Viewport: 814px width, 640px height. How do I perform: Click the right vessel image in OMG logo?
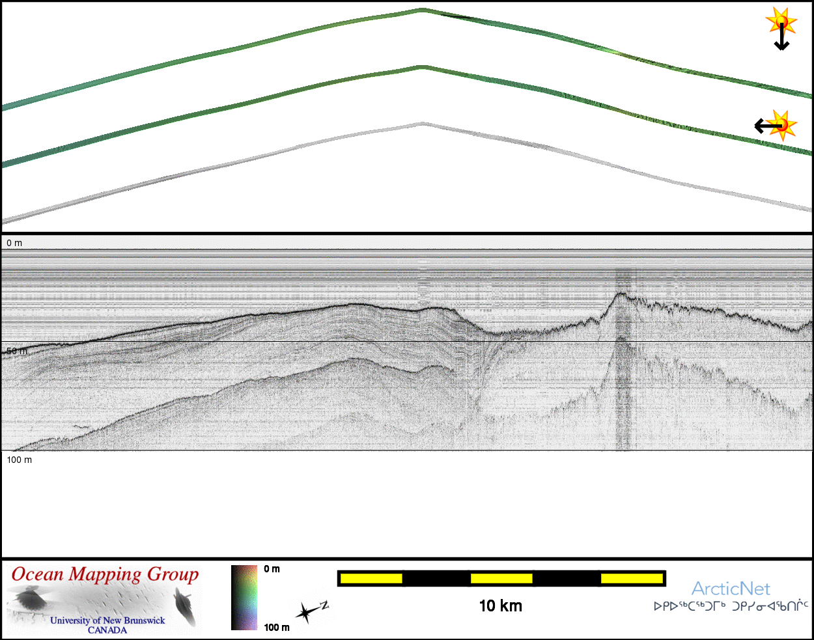coord(186,606)
